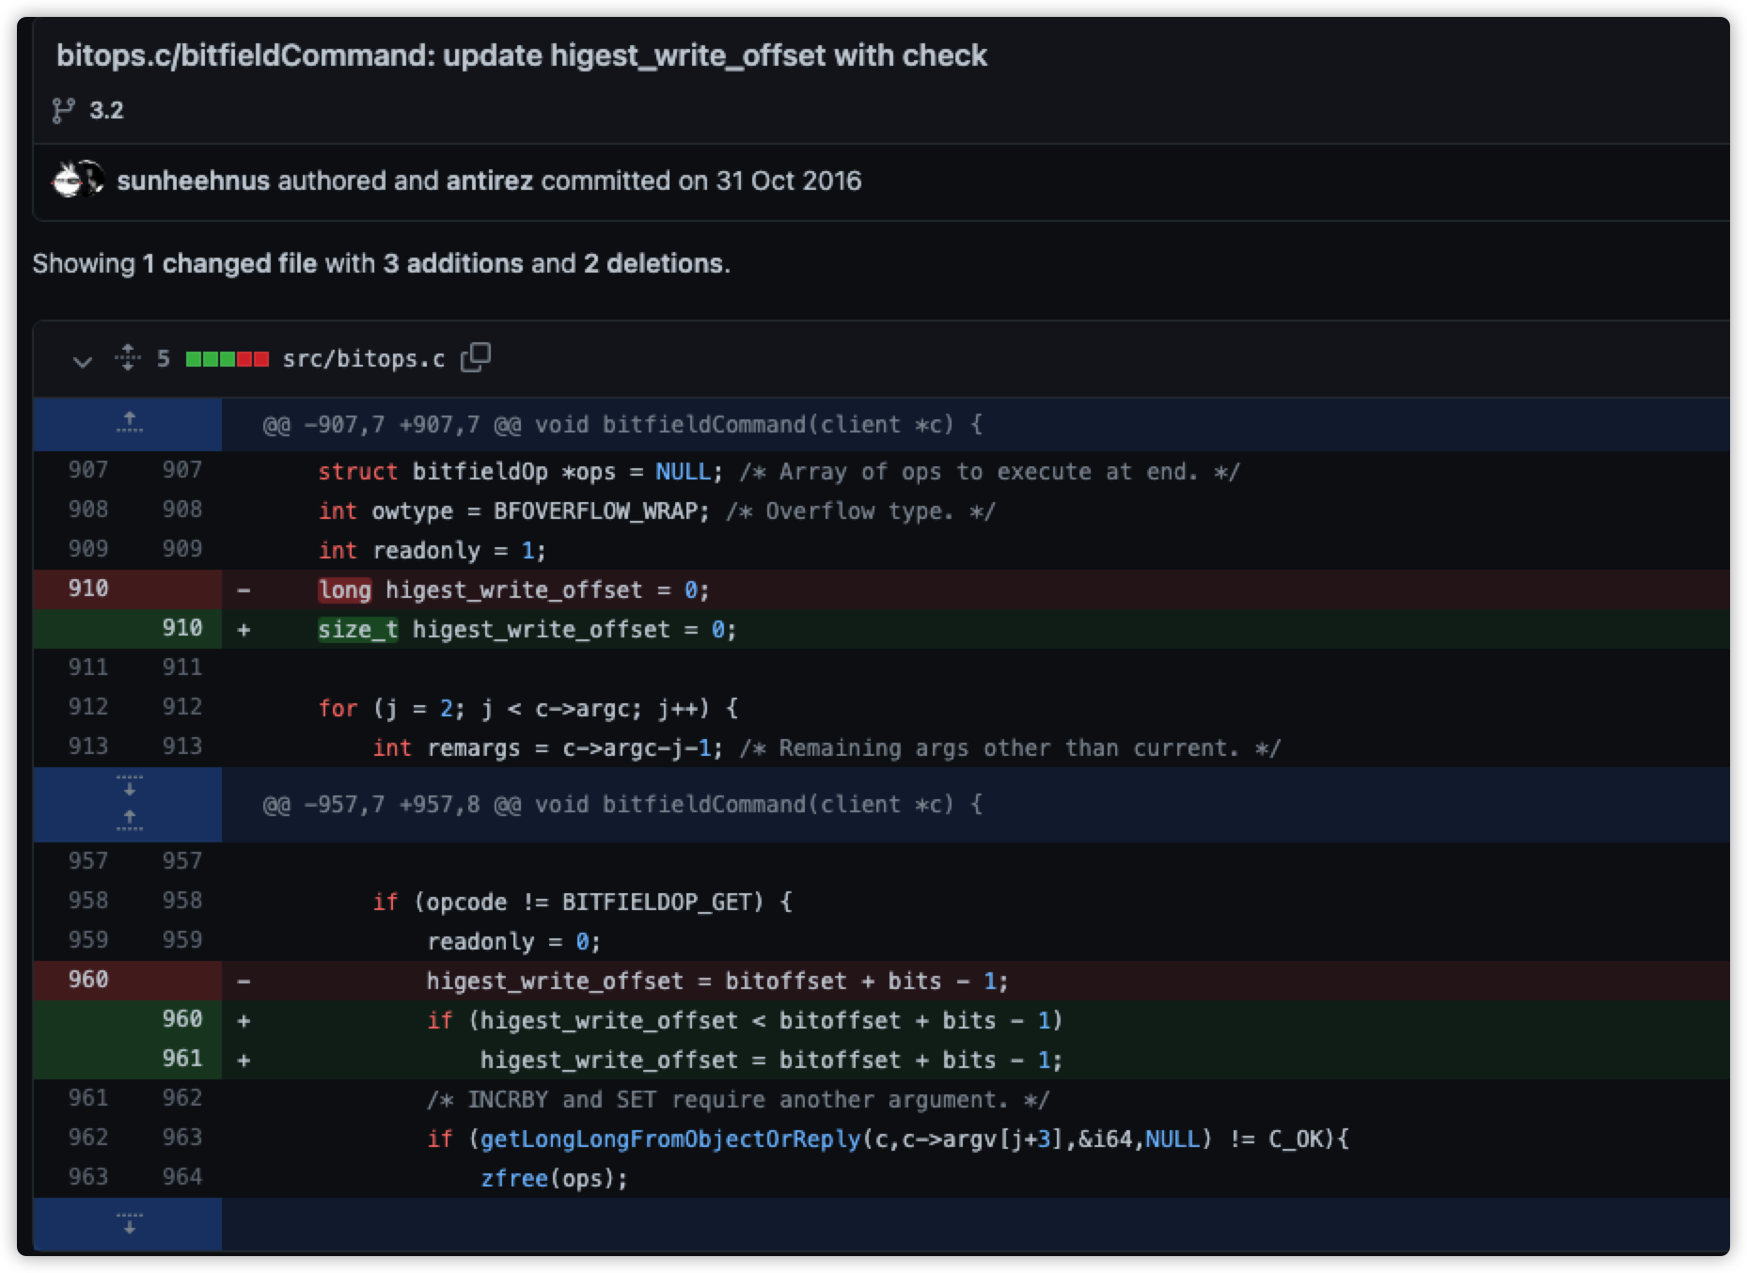
Task: Click the 'for (j = 2;' loop line
Action: 528,707
